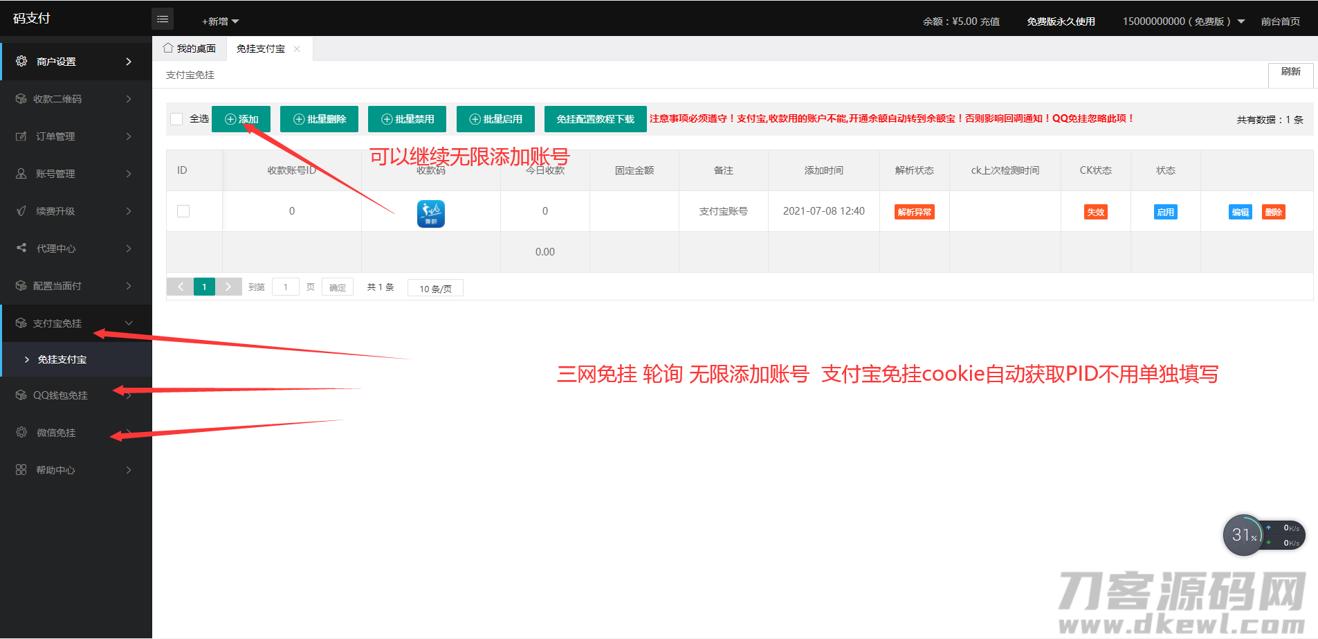Click the 订单管理 sidebar icon
This screenshot has width=1318, height=639.
[x=21, y=136]
